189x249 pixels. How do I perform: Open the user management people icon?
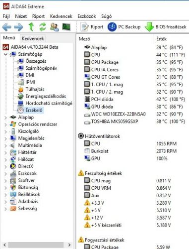click(x=55, y=27)
